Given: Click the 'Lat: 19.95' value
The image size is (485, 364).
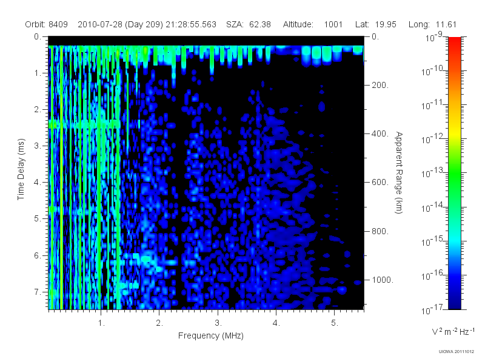Looking at the screenshot, I should 375,24.
